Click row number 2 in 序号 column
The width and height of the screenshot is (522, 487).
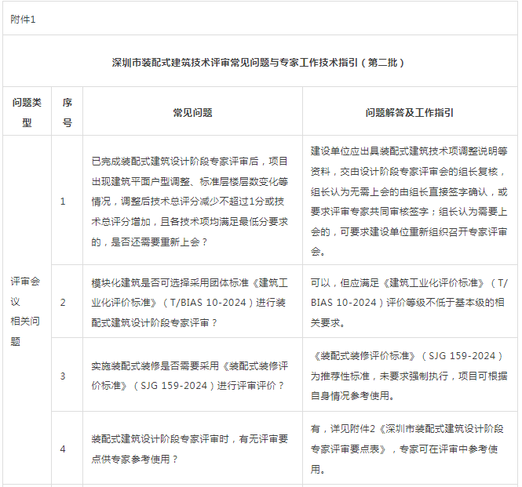point(64,301)
